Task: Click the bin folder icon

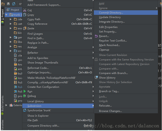Action: pos(15,33)
